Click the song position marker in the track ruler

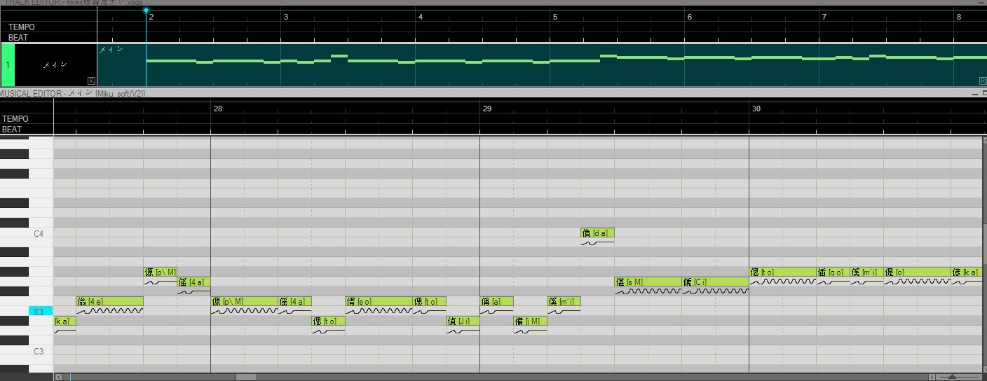coord(146,11)
